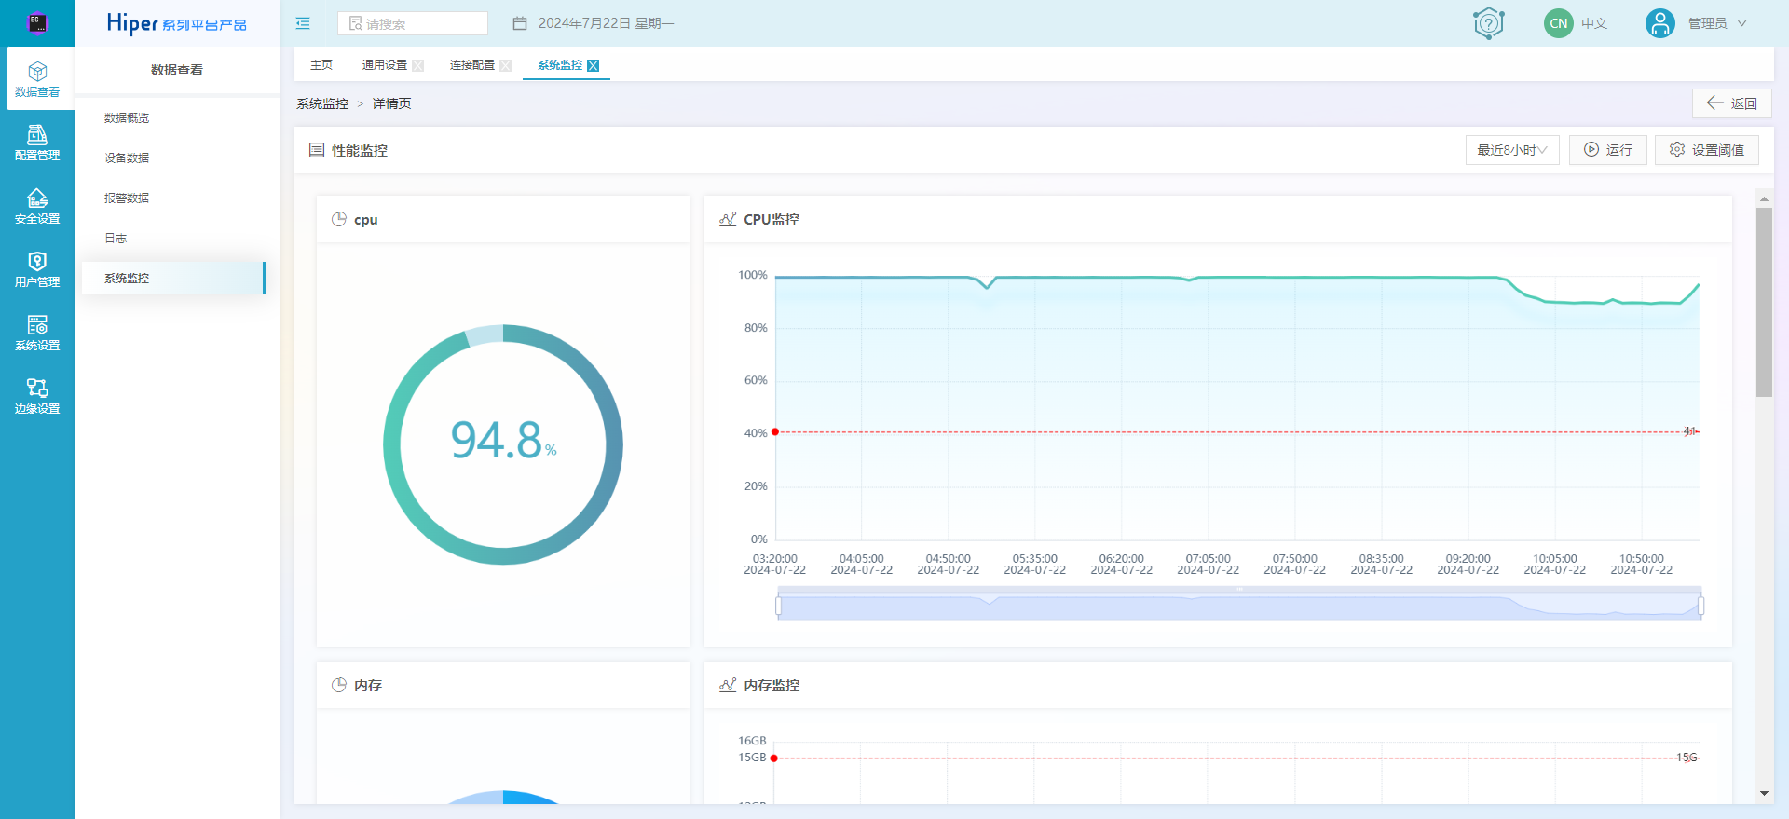Click the CN language badge

tap(1559, 23)
